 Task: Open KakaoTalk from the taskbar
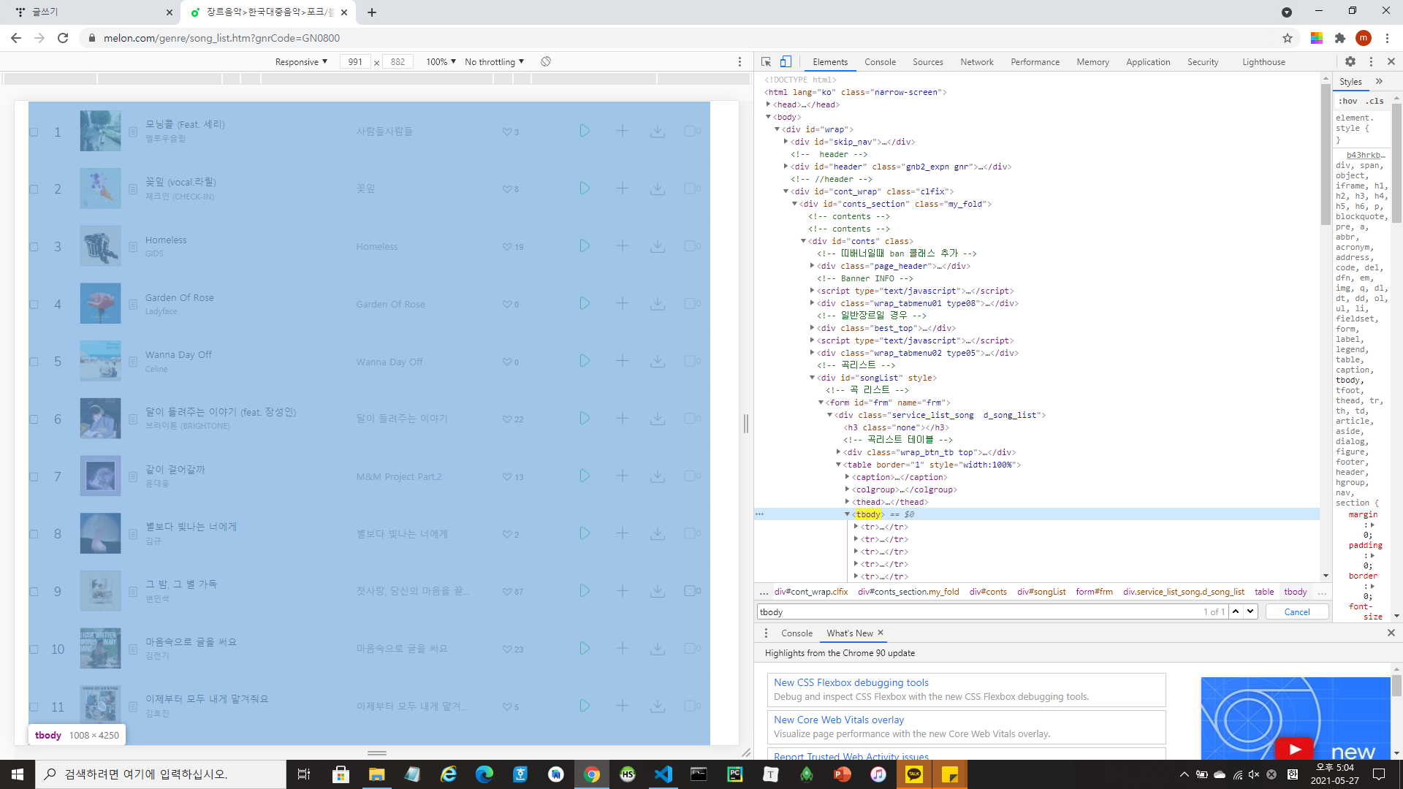[914, 774]
